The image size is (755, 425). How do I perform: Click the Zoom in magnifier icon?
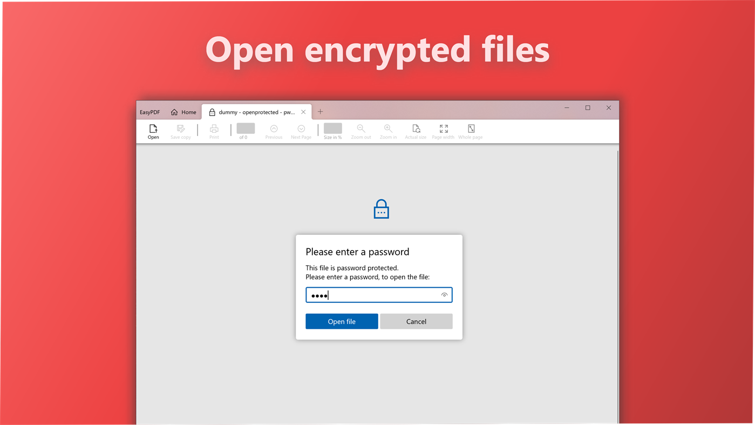[x=388, y=129]
